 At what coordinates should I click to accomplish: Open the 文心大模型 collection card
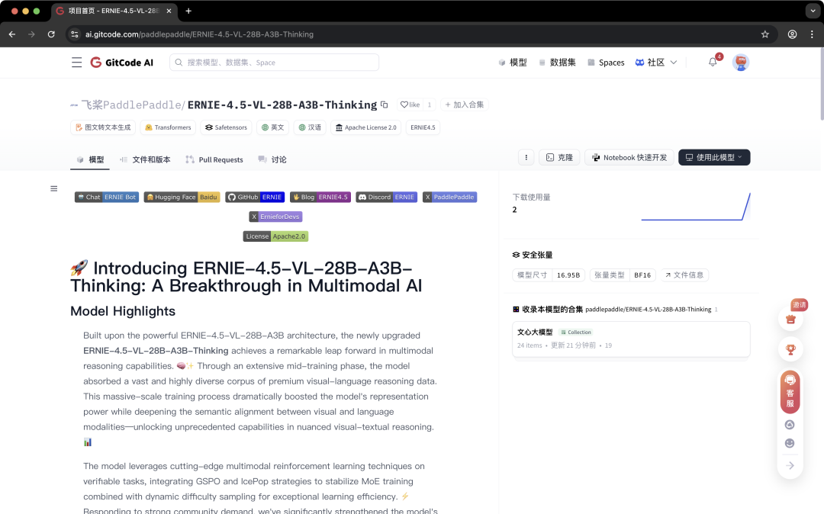point(631,339)
